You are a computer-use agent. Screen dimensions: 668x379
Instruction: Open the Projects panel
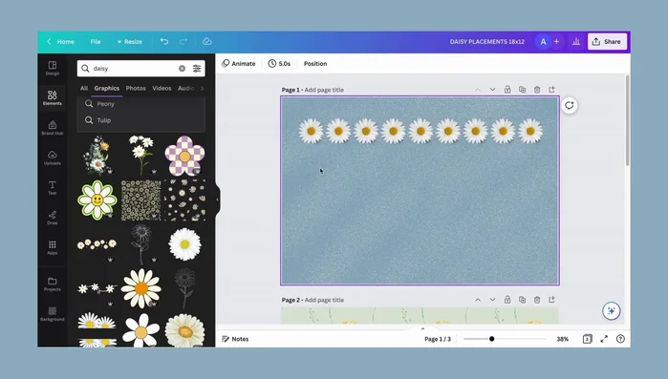pyautogui.click(x=53, y=284)
